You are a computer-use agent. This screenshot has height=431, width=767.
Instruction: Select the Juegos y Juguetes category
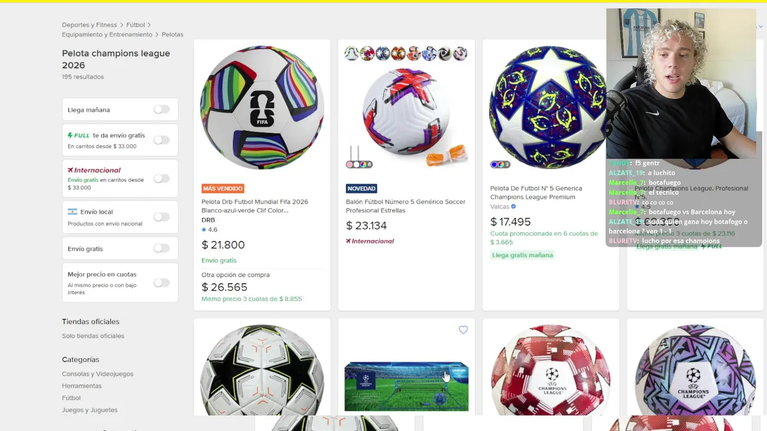[89, 410]
